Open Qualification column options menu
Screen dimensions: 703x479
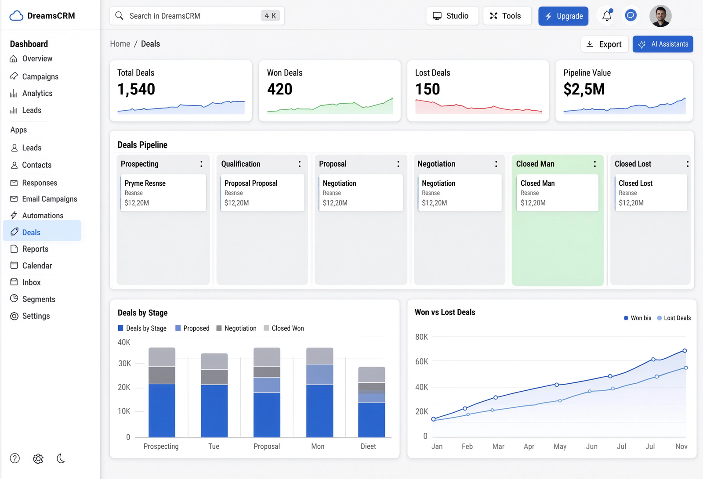[x=300, y=164]
